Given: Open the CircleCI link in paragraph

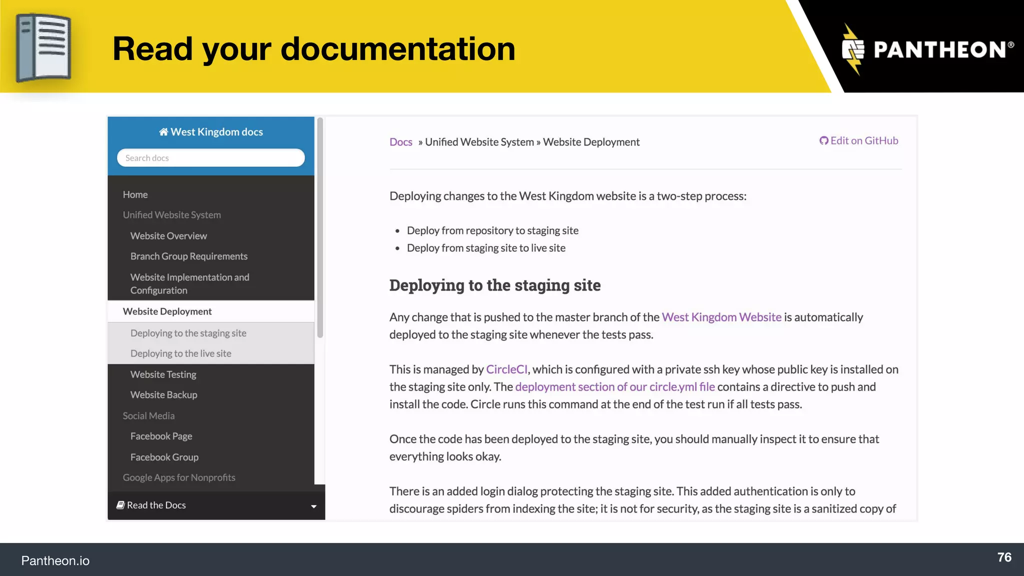Looking at the screenshot, I should tap(506, 369).
